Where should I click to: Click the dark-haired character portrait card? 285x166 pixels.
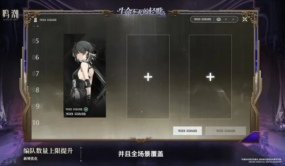[85, 76]
